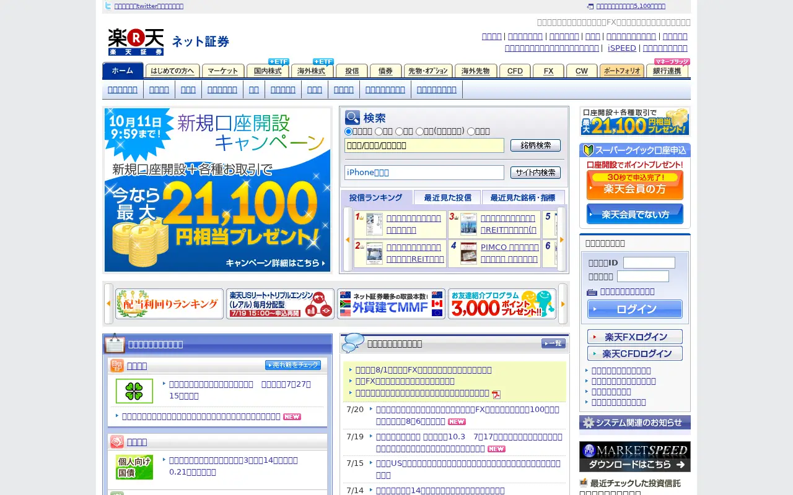Click the PIMCO fund thumbnail ranked 4
This screenshot has width=793, height=495.
(468, 253)
